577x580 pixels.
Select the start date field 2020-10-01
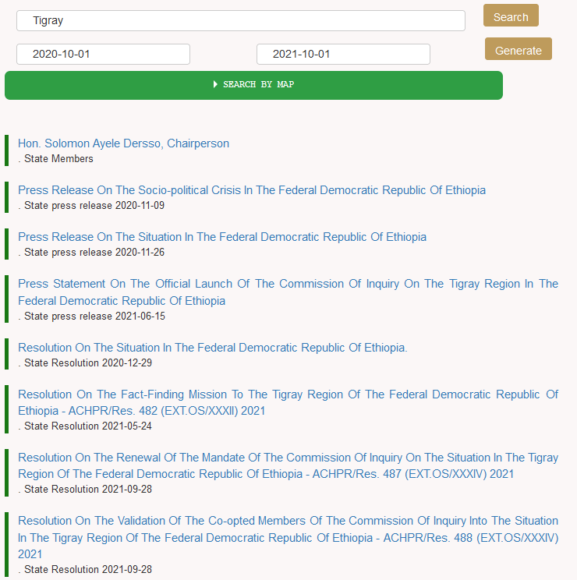tap(103, 55)
